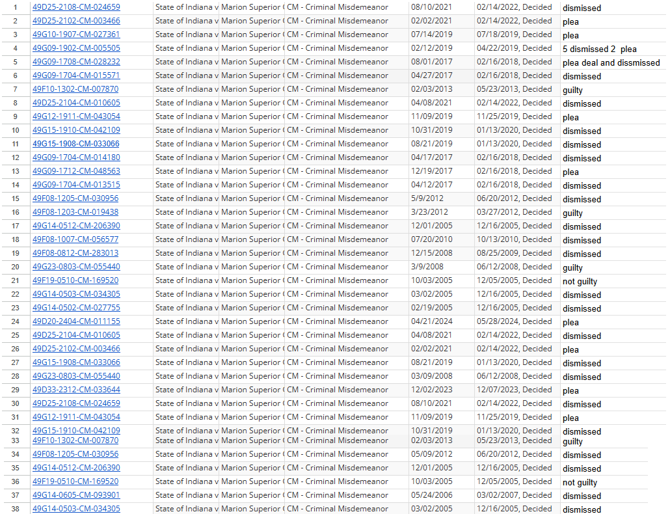Open case 49F10-1302-CM-007870 in row 7
670x514 pixels.
click(75, 88)
